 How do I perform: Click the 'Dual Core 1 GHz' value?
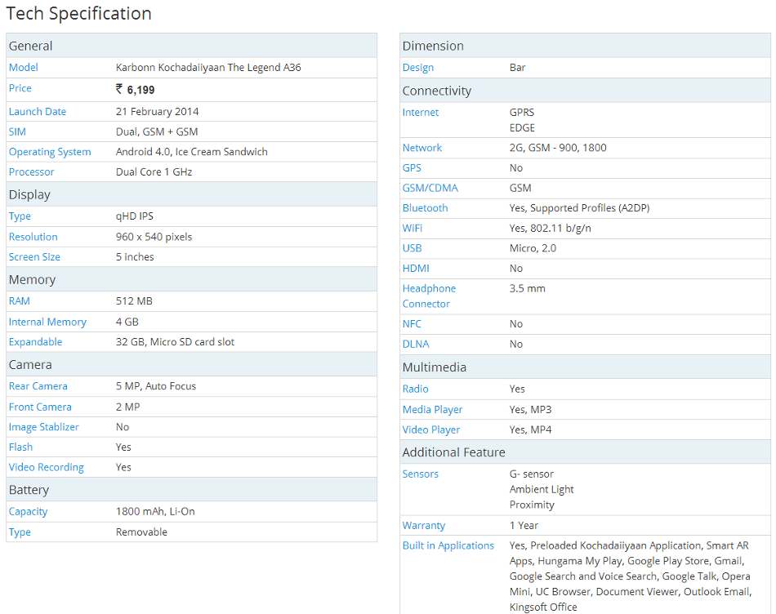click(x=154, y=171)
